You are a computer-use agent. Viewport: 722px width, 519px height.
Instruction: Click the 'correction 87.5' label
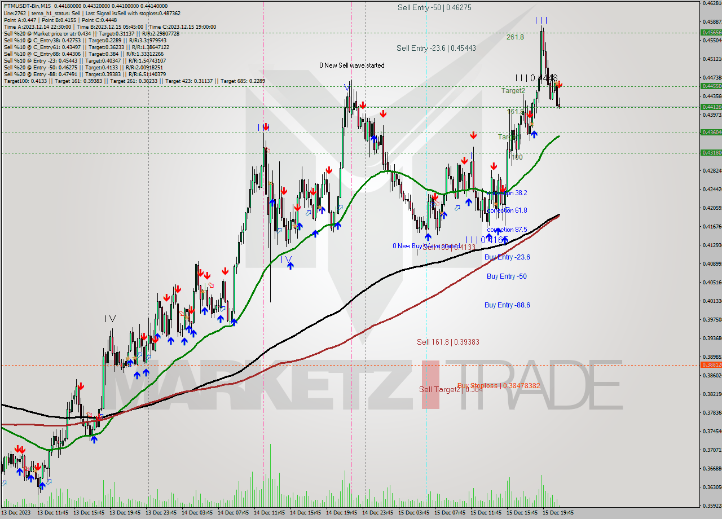point(508,230)
